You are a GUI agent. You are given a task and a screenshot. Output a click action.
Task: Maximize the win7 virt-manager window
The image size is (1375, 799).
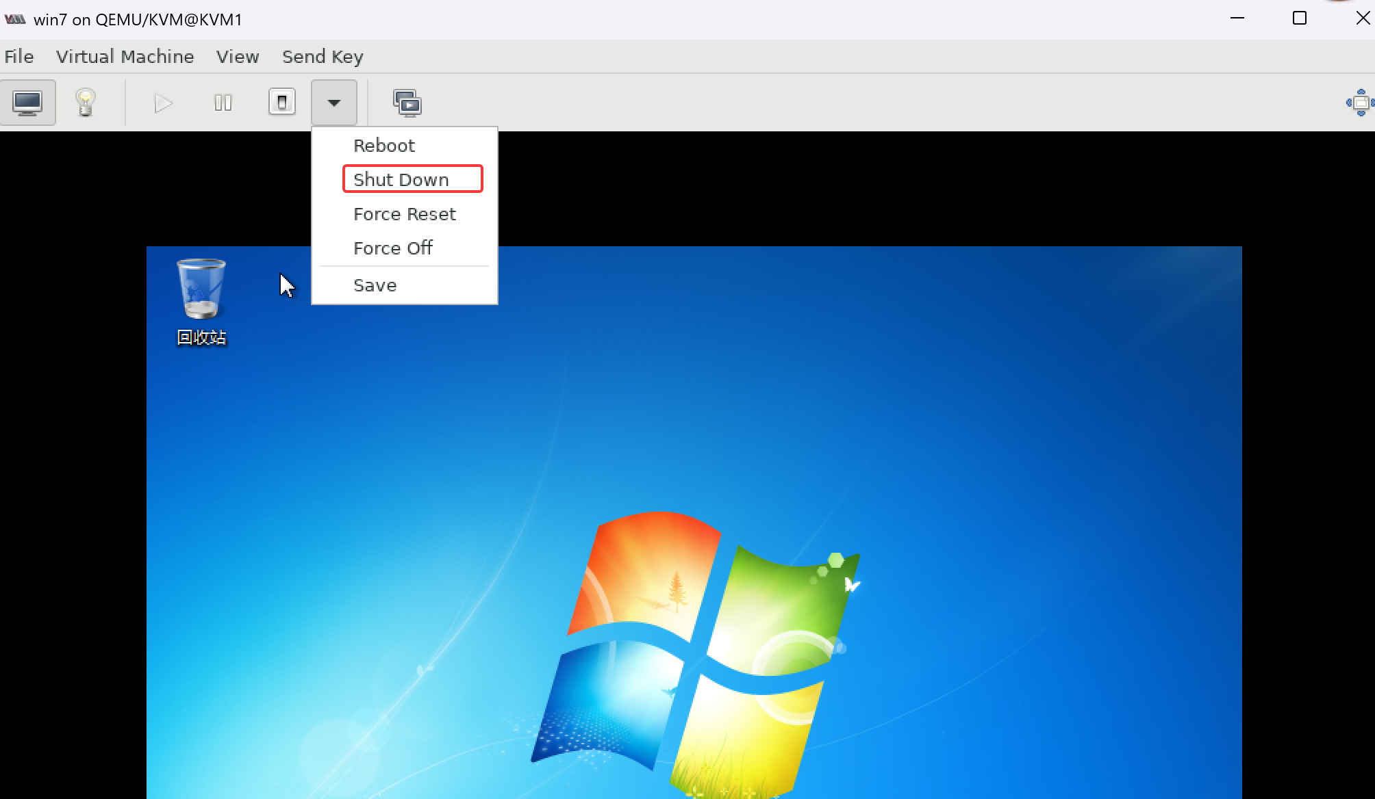[x=1300, y=18]
